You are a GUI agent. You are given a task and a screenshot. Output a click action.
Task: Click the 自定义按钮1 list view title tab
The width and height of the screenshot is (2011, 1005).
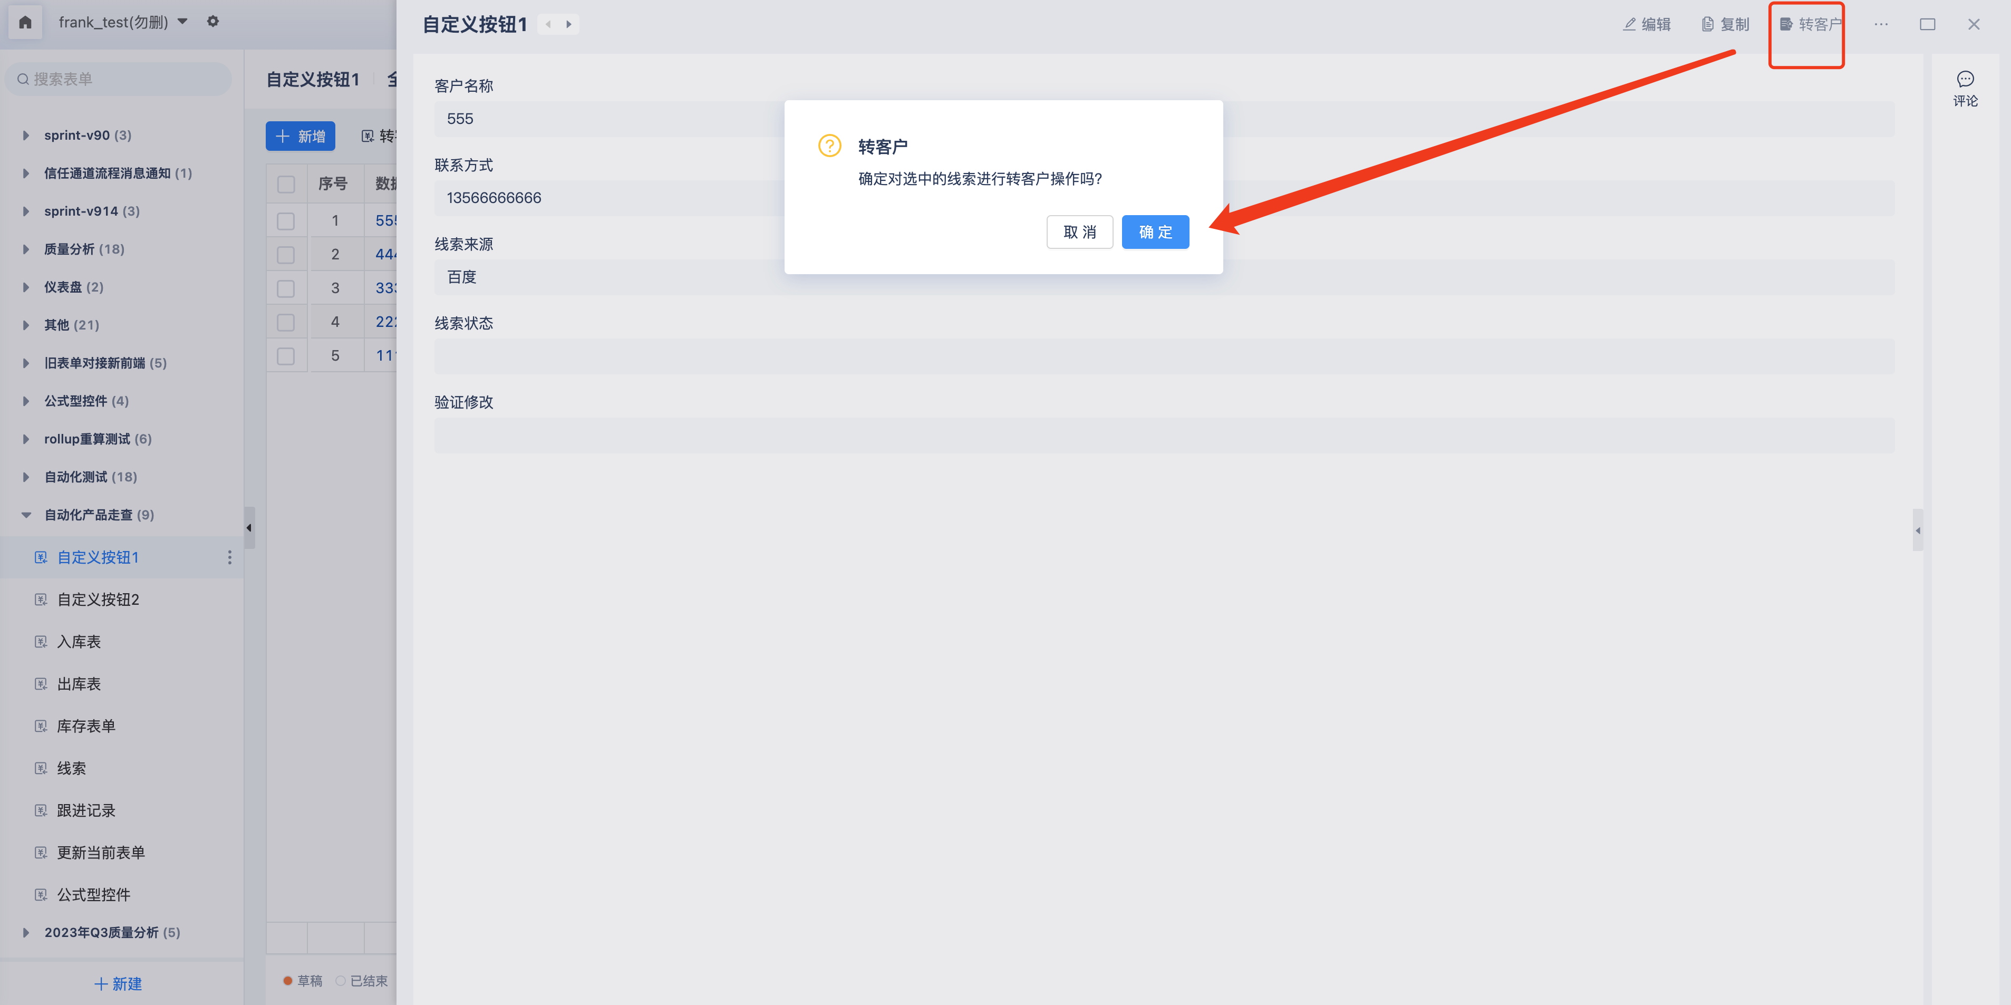point(313,80)
